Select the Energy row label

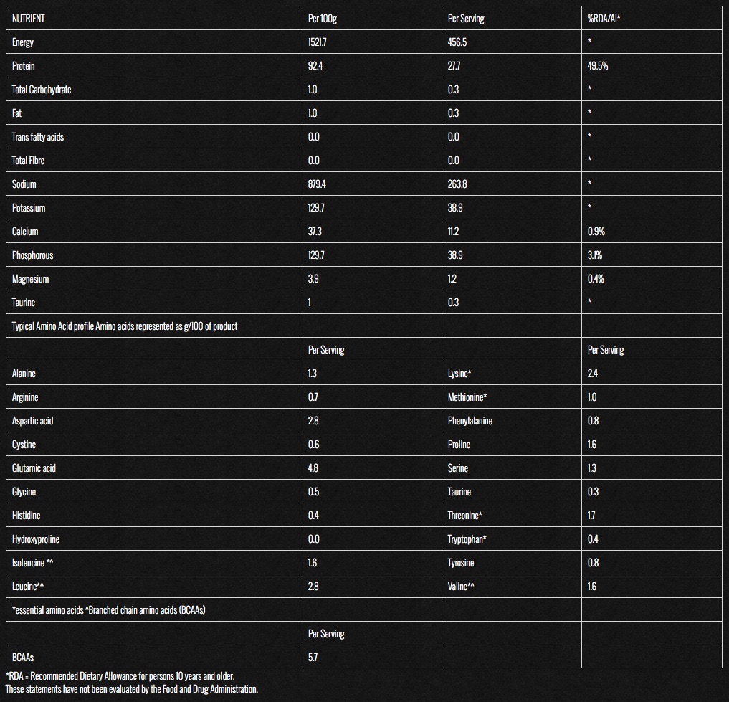pyautogui.click(x=23, y=42)
